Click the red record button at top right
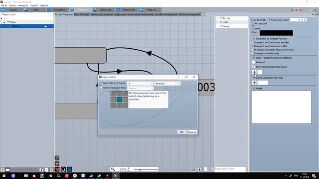The image size is (319, 179). (x=301, y=10)
